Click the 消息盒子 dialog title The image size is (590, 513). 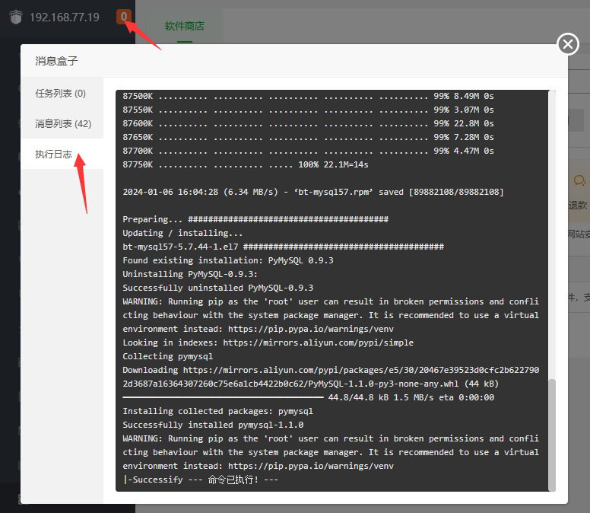tap(57, 61)
